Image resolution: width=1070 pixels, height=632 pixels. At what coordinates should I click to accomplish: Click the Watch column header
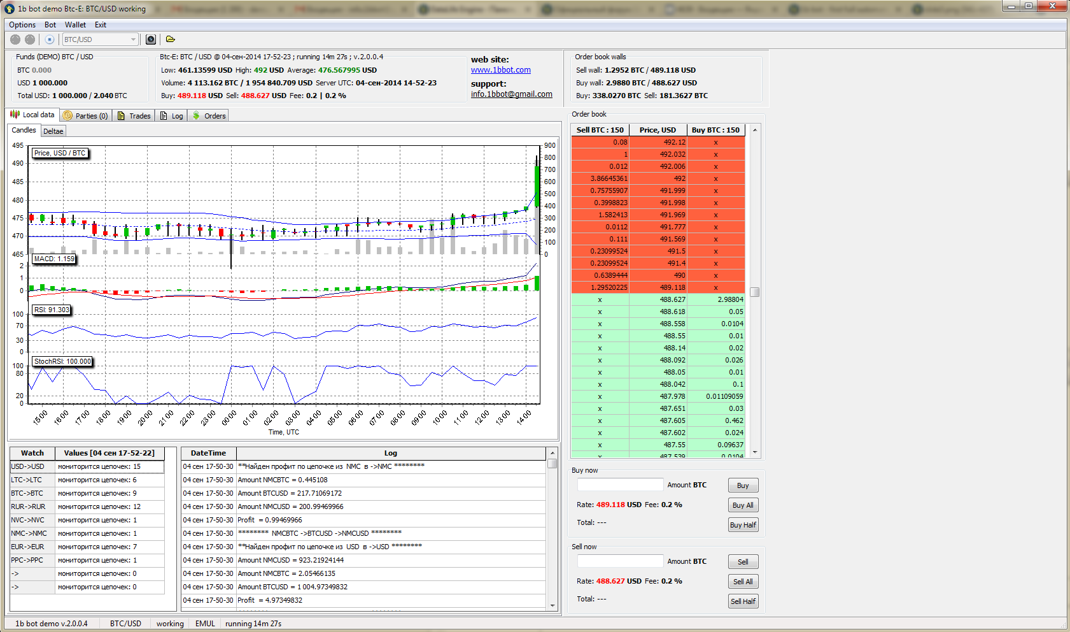pyautogui.click(x=32, y=453)
